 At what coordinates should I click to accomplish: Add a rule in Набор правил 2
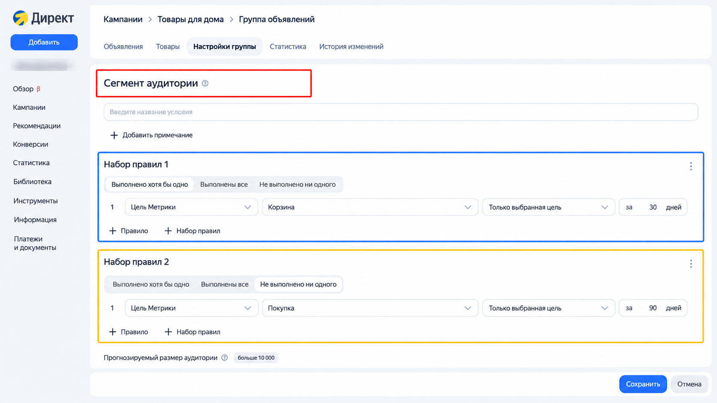point(129,332)
